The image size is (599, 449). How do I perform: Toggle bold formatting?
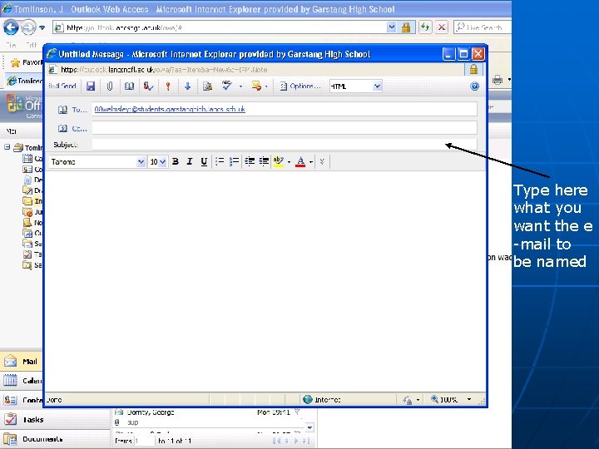tap(176, 161)
